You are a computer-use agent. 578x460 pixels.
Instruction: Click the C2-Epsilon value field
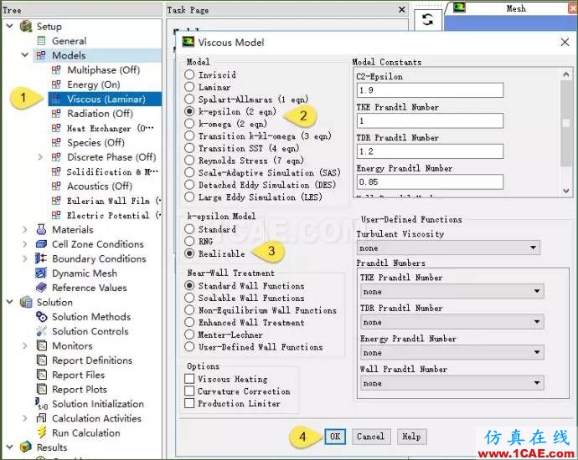tap(430, 90)
